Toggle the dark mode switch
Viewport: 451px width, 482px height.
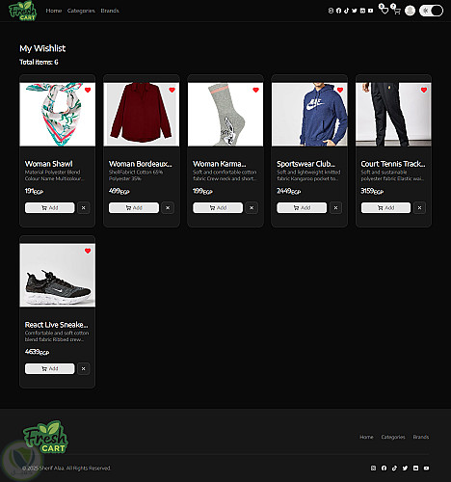pyautogui.click(x=431, y=11)
